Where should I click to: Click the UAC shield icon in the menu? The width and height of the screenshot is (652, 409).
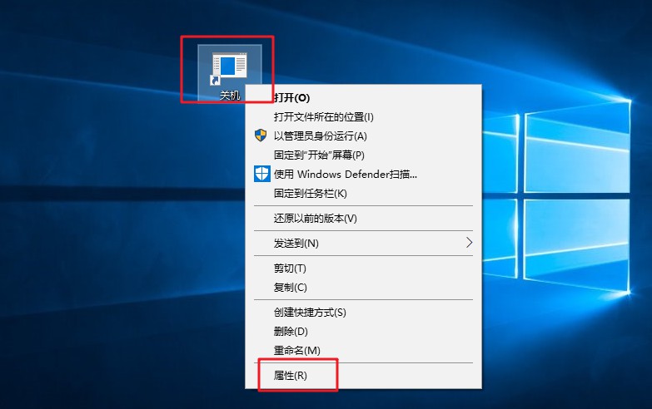tap(261, 136)
